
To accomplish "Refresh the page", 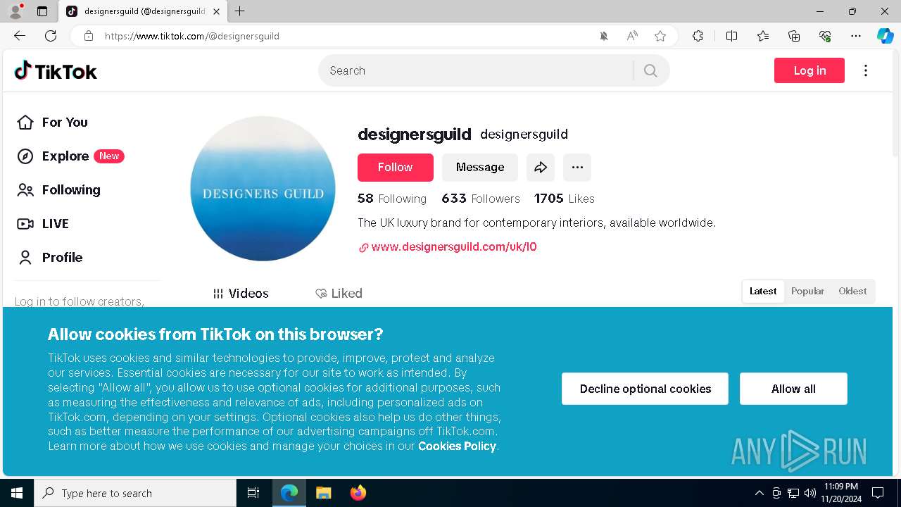I will point(51,36).
